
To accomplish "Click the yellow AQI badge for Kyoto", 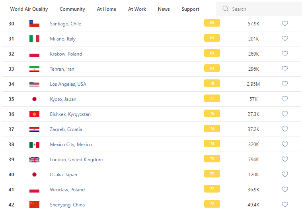I will (212, 98).
